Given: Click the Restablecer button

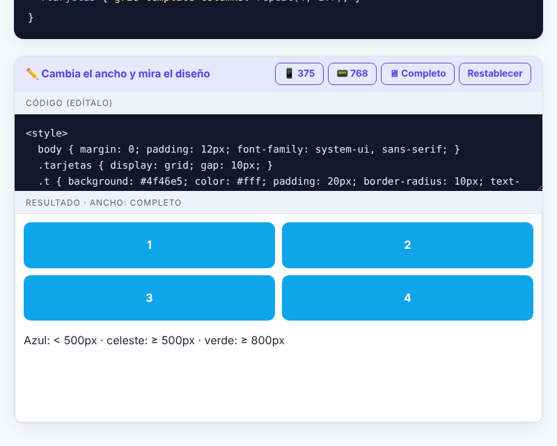Looking at the screenshot, I should click(x=495, y=74).
